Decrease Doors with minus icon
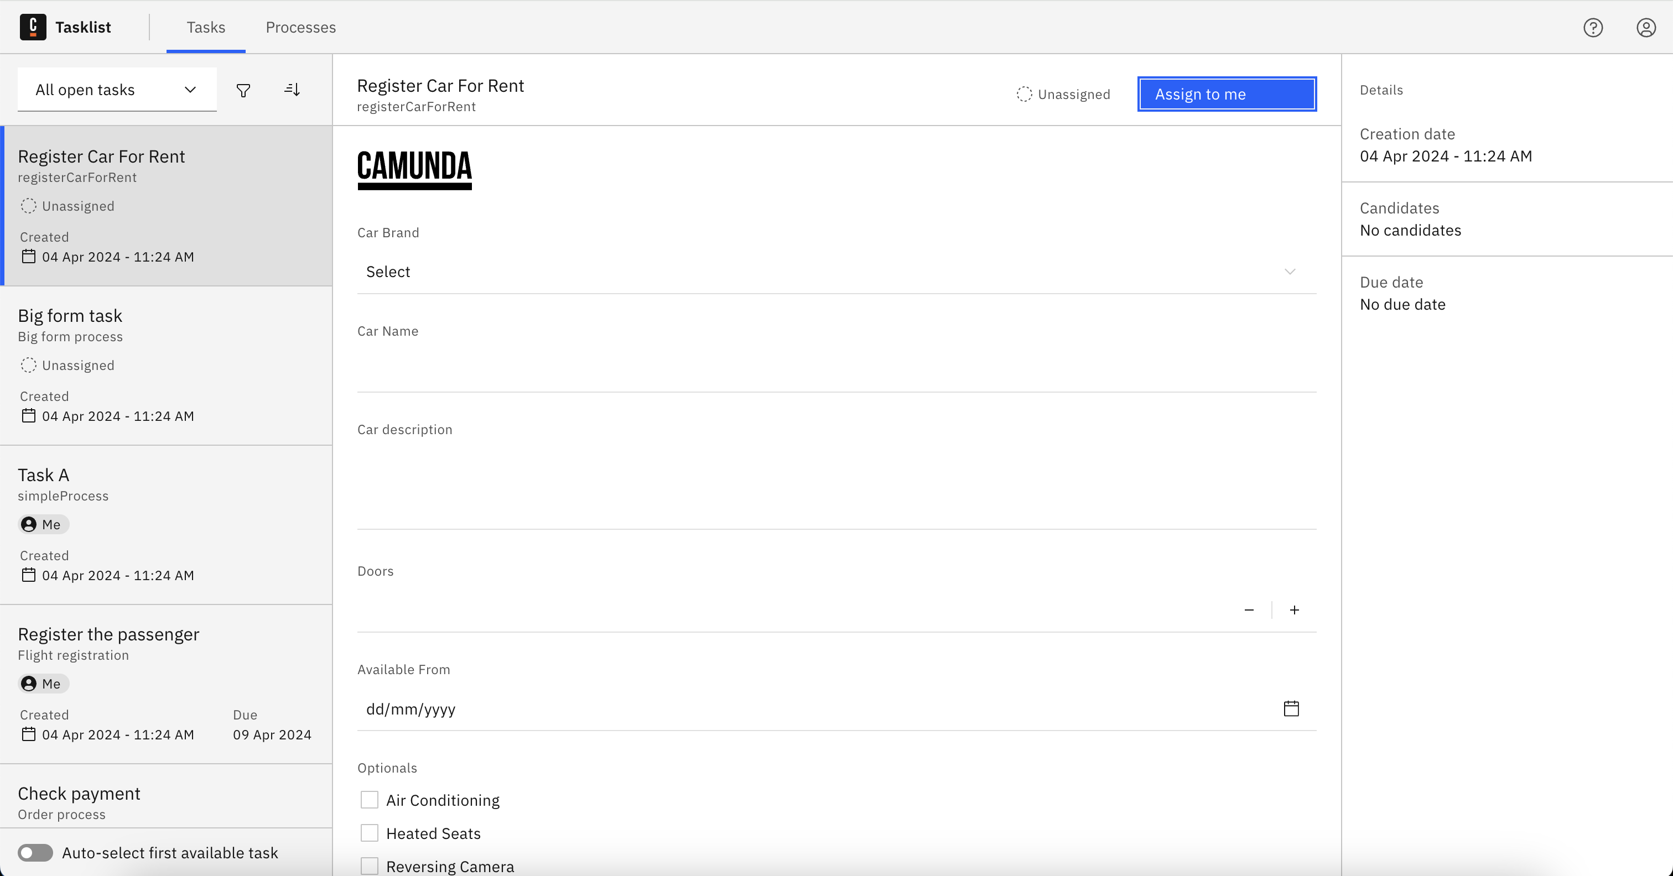Viewport: 1673px width, 876px height. coord(1249,610)
